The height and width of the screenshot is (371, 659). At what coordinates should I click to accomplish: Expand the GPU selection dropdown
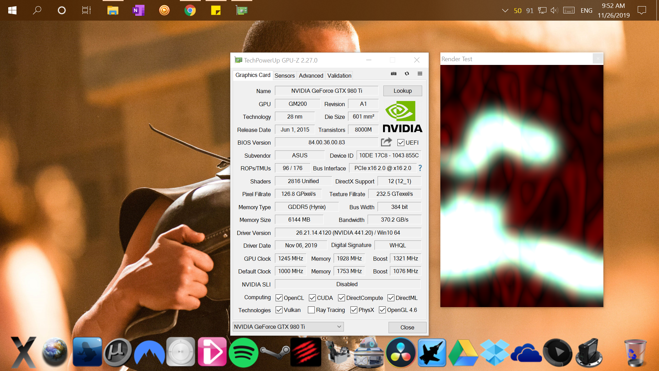(288, 327)
